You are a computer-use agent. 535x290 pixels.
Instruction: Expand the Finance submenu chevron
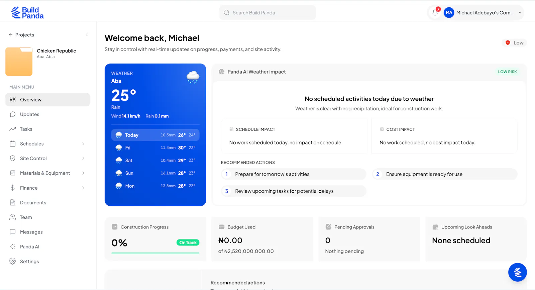[83, 188]
